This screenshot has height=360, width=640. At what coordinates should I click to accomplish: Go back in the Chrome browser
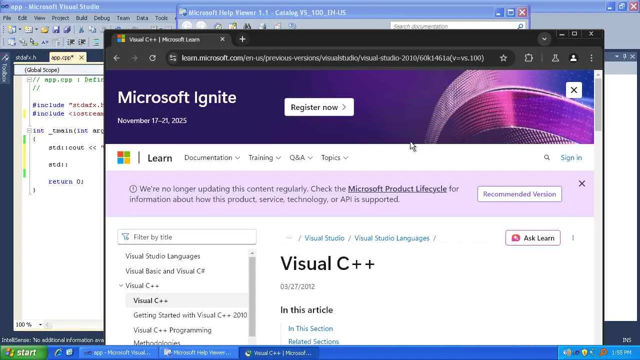pos(116,58)
